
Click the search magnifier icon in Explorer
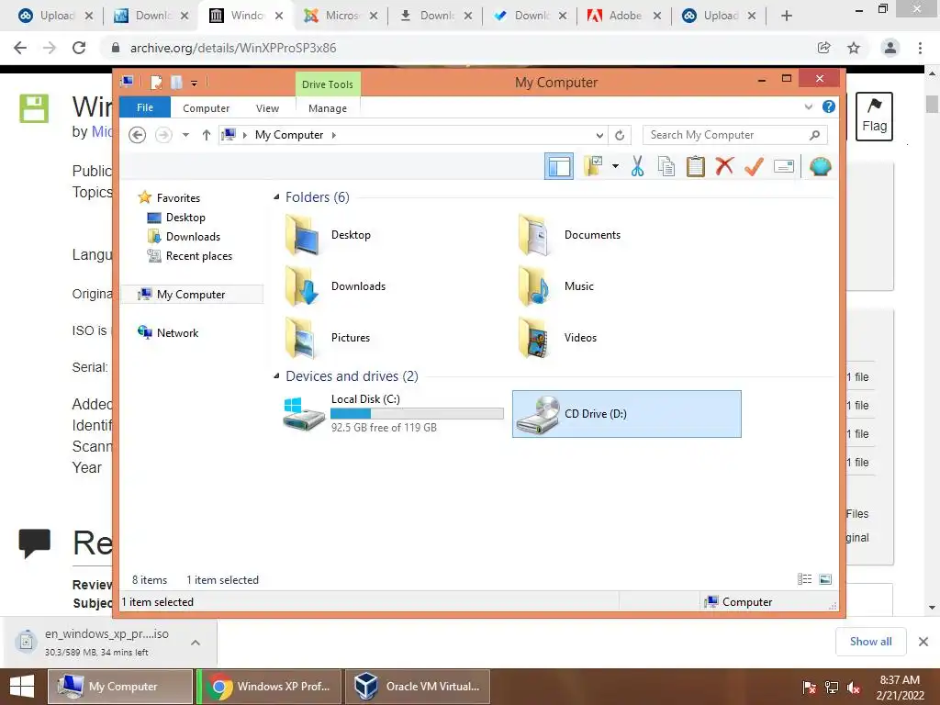[814, 135]
